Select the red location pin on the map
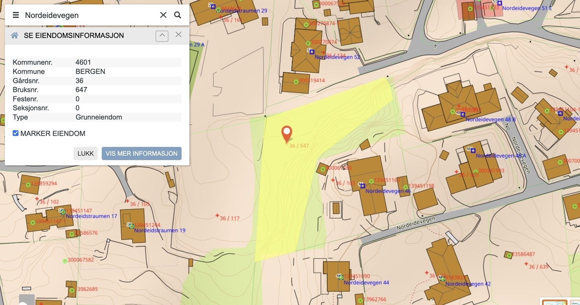The image size is (580, 305). point(287,134)
